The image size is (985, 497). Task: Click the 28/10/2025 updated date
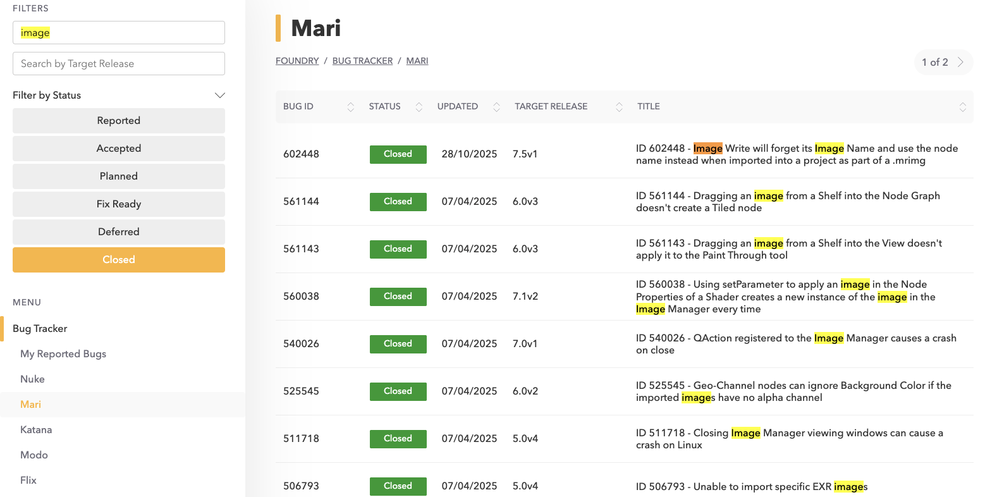pyautogui.click(x=470, y=154)
